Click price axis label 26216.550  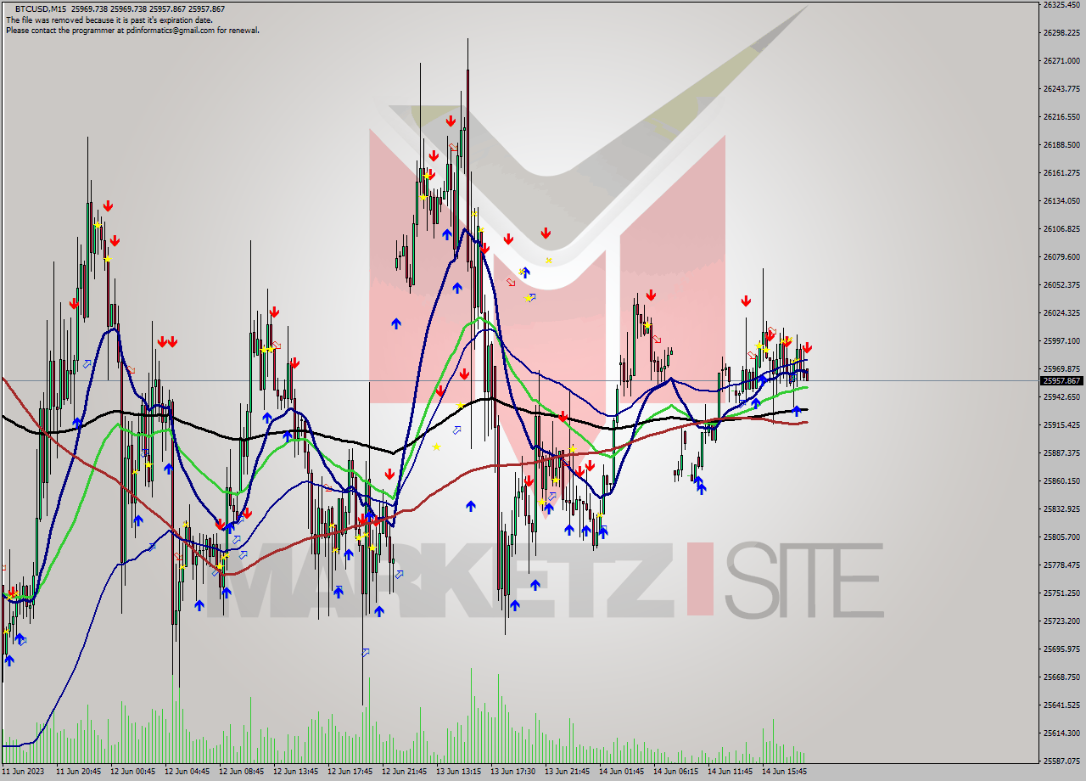(1061, 116)
